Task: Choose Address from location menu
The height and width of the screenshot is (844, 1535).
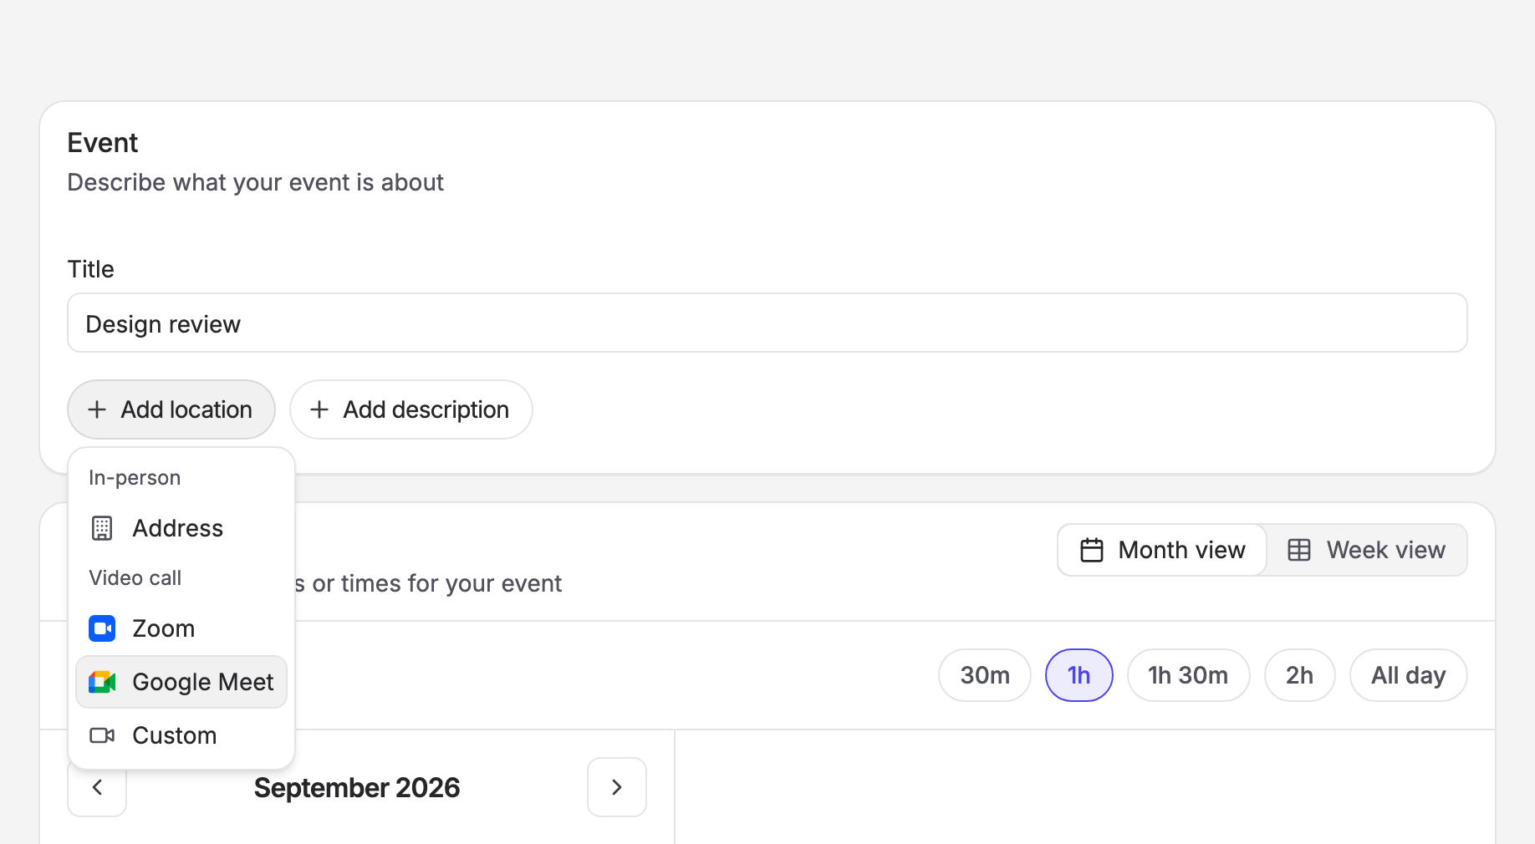Action: [181, 528]
